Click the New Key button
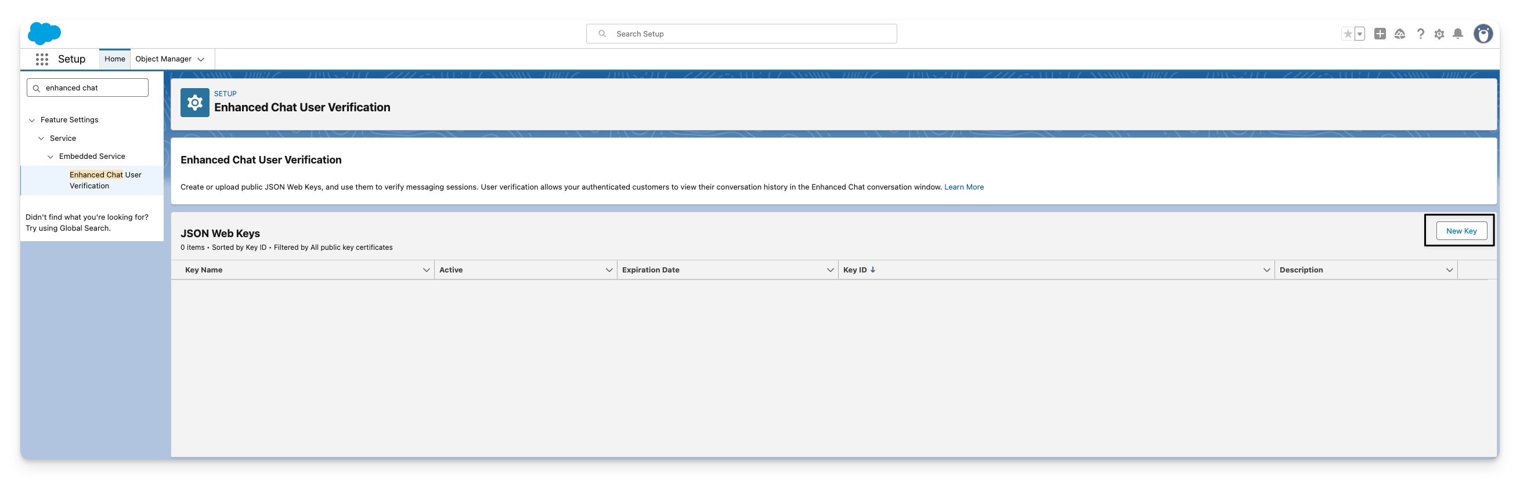Viewport: 1520px width, 480px height. [1461, 231]
